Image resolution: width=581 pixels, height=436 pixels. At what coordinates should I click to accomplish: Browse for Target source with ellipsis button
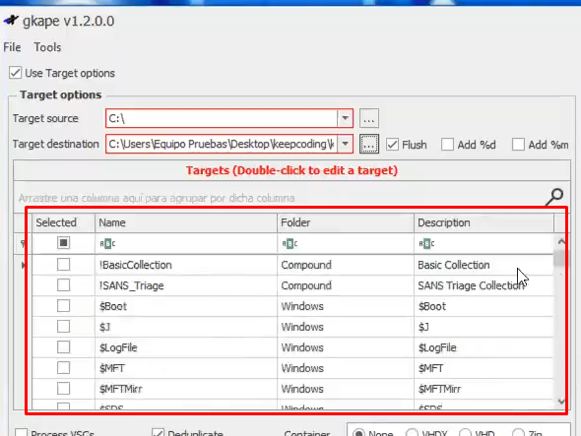click(x=369, y=118)
